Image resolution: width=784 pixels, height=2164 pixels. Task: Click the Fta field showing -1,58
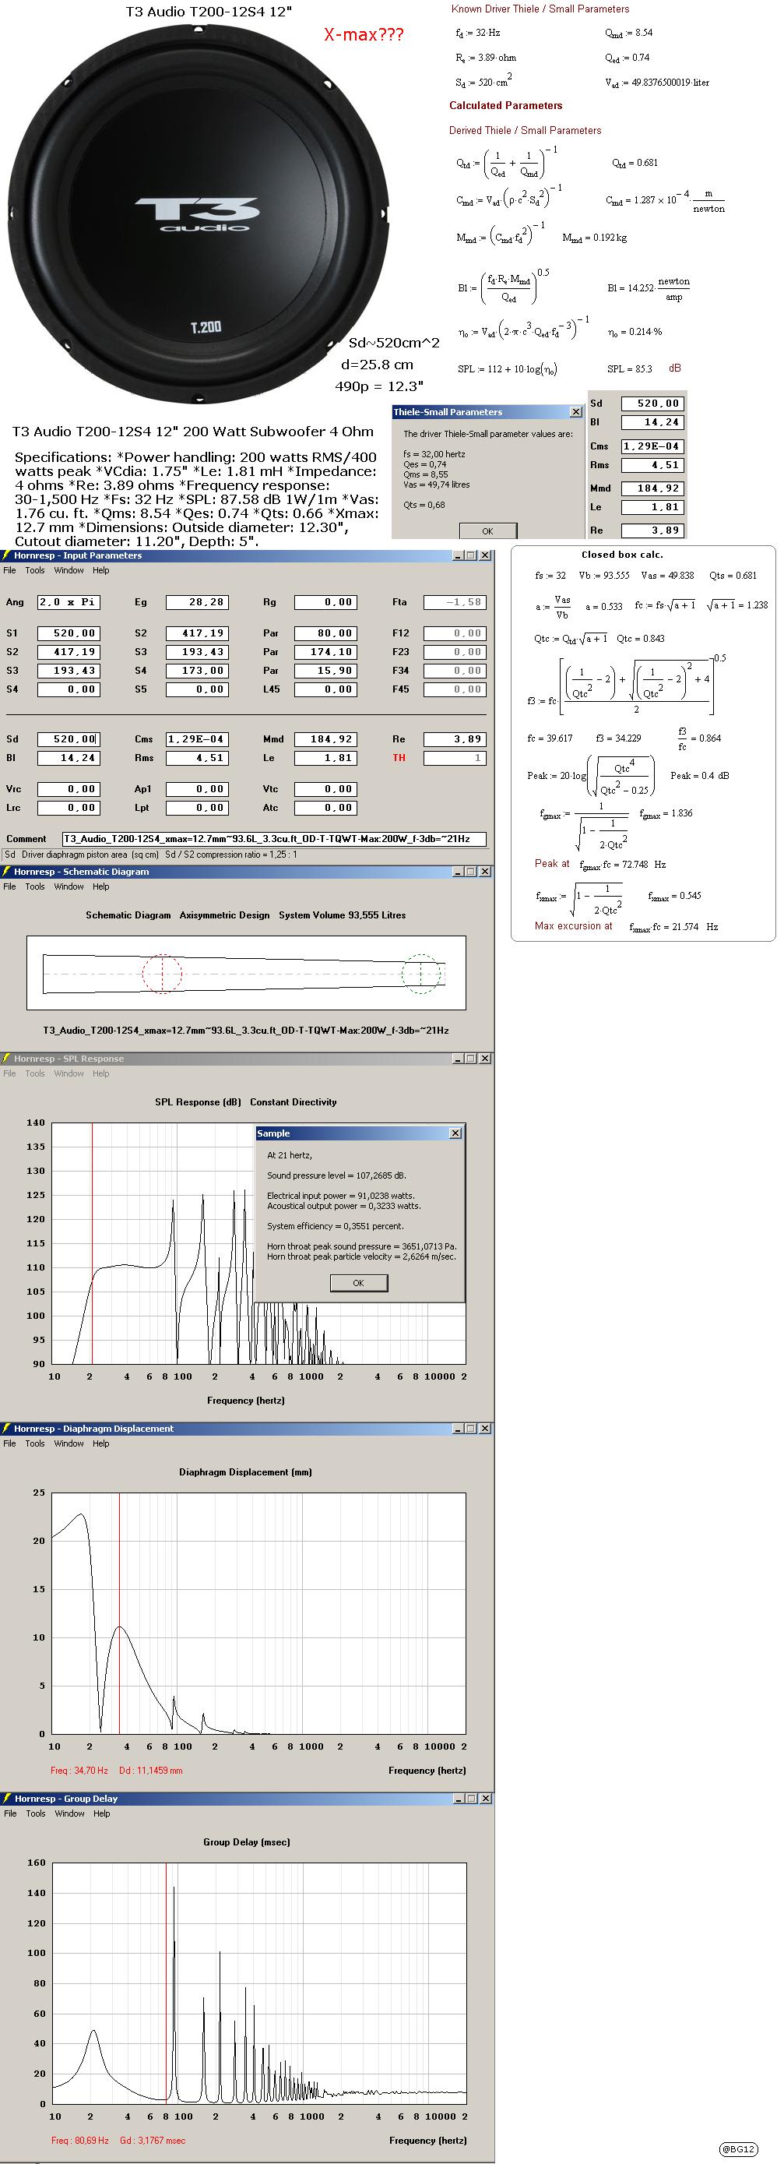point(455,602)
